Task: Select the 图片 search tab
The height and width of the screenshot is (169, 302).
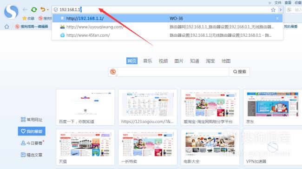Action: tap(179, 61)
